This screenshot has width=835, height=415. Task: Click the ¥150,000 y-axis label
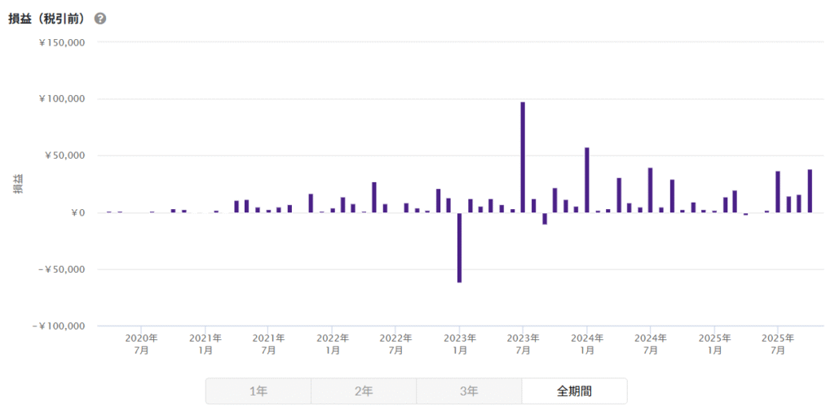(x=62, y=42)
